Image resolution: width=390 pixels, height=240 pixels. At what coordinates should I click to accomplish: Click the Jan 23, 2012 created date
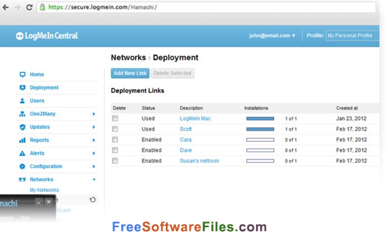coord(352,119)
